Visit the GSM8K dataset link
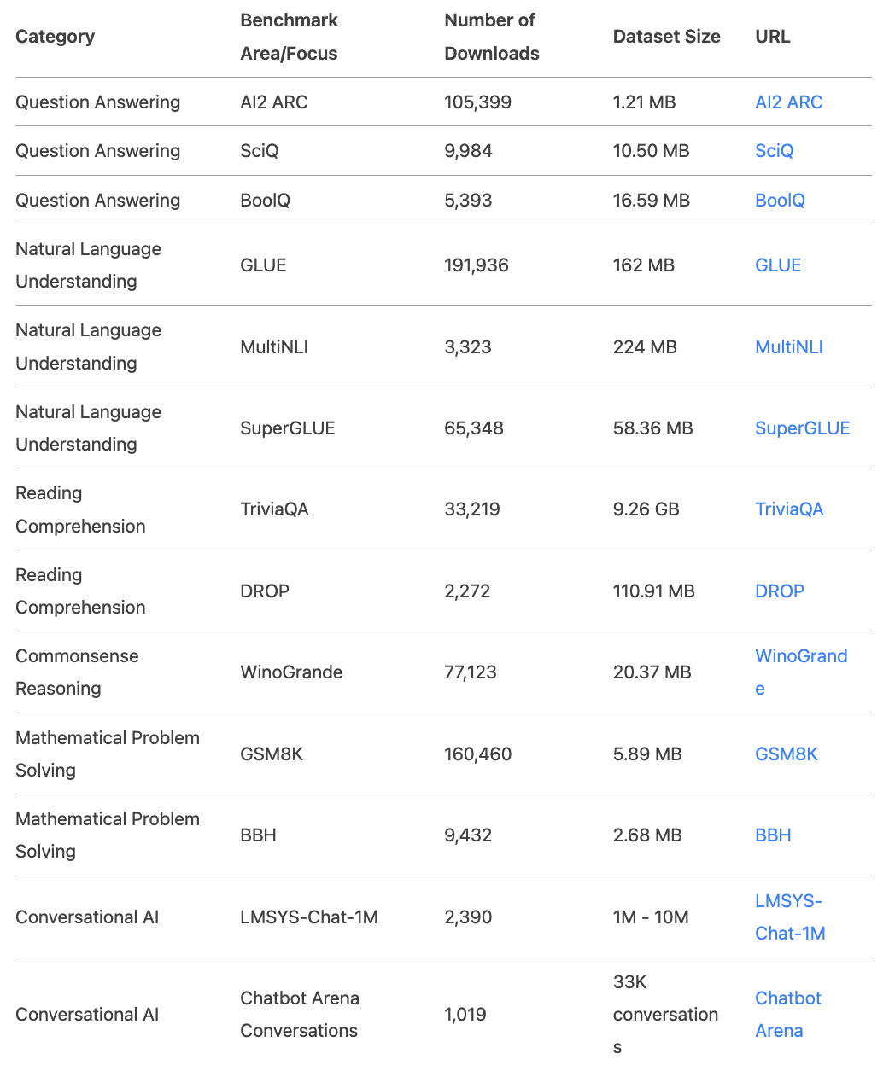Viewport: 895px width, 1065px height. click(787, 754)
